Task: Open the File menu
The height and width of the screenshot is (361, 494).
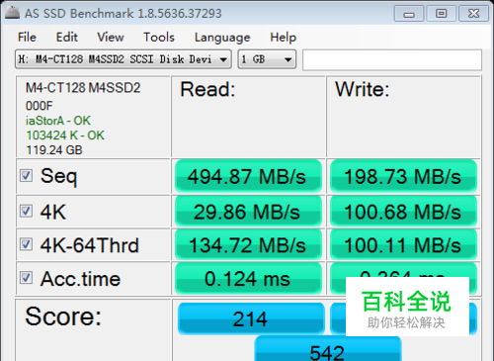Action: [27, 38]
